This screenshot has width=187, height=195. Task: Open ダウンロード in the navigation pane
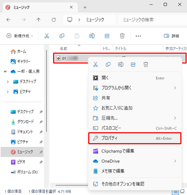pyautogui.click(x=25, y=122)
